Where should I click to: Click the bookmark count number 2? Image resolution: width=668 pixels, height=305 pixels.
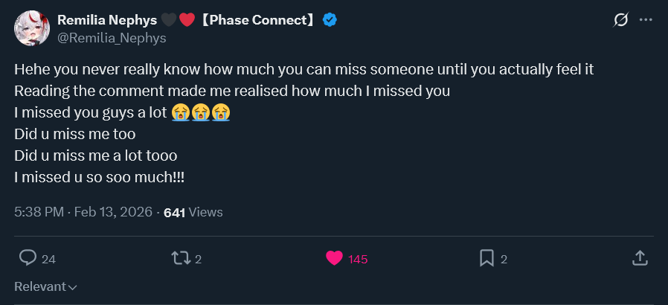504,259
